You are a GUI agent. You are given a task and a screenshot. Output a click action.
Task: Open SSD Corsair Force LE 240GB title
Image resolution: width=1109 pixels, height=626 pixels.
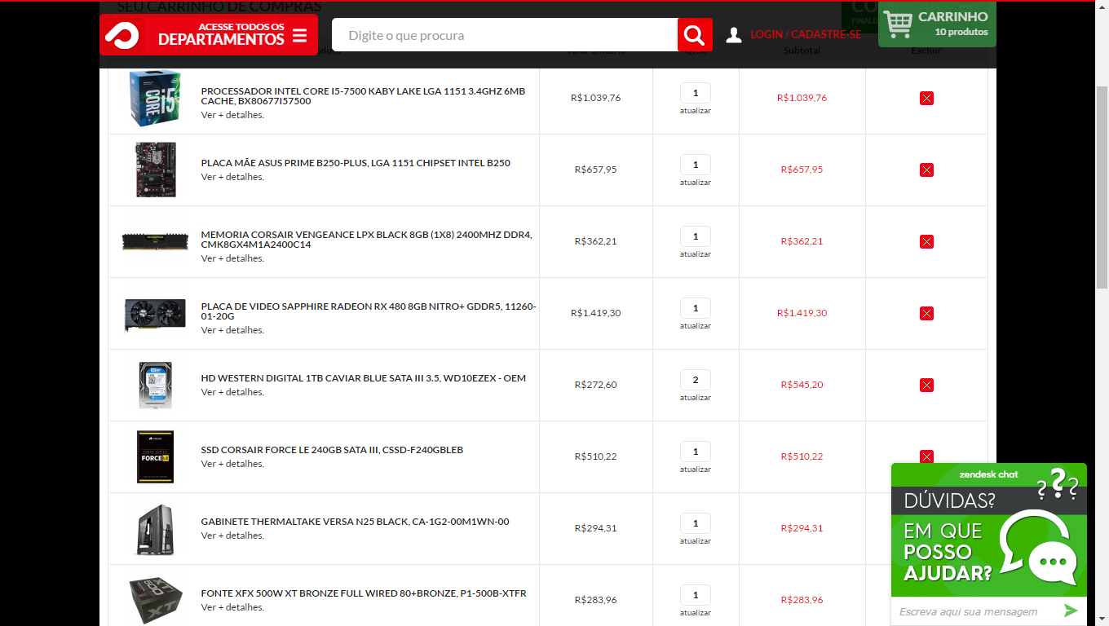pos(332,450)
